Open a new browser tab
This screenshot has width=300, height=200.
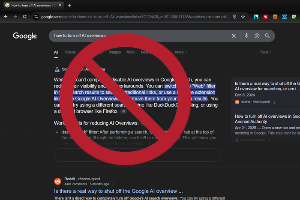(x=69, y=5)
